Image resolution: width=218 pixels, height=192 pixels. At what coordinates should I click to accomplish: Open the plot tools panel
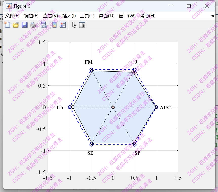[82, 25]
